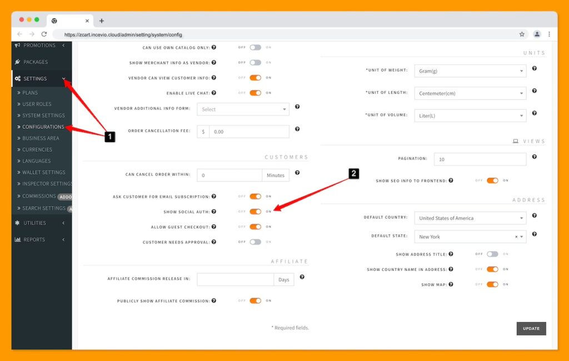569x361 pixels.
Task: Enable Show Merchant Info as Vendor
Action: point(256,63)
